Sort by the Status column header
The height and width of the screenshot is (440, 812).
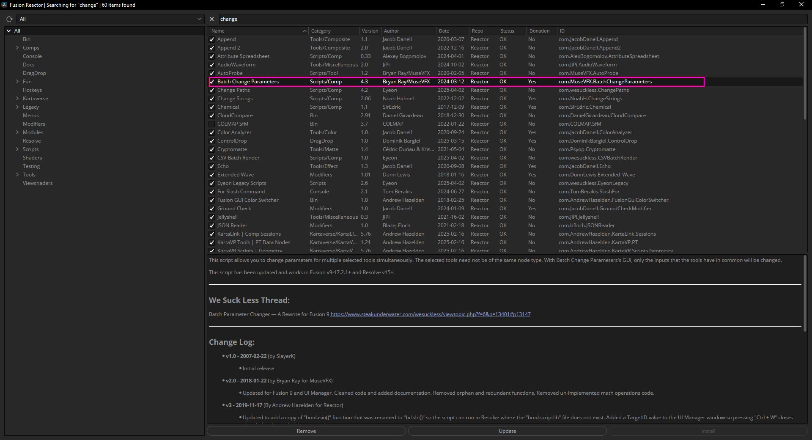pos(512,31)
